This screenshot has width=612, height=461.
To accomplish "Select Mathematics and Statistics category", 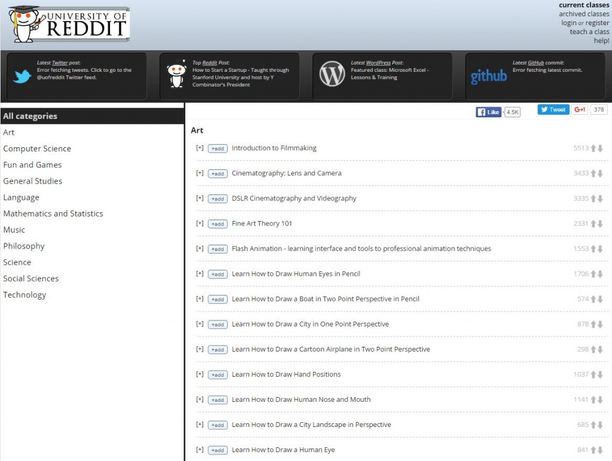I will 53,213.
